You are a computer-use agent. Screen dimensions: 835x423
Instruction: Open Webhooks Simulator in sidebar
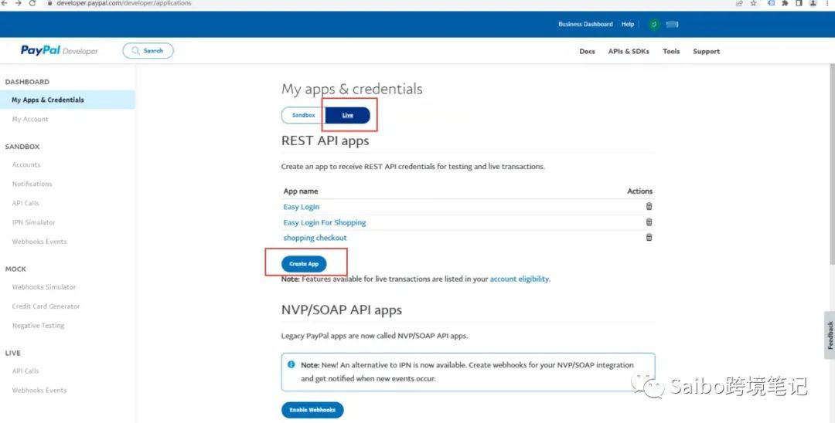[44, 287]
